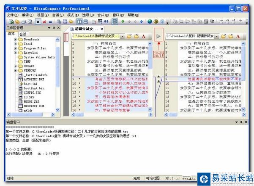This screenshot has height=186, width=254.
Task: Open workspace manager panel dropdown arrow
Action: click(x=49, y=28)
